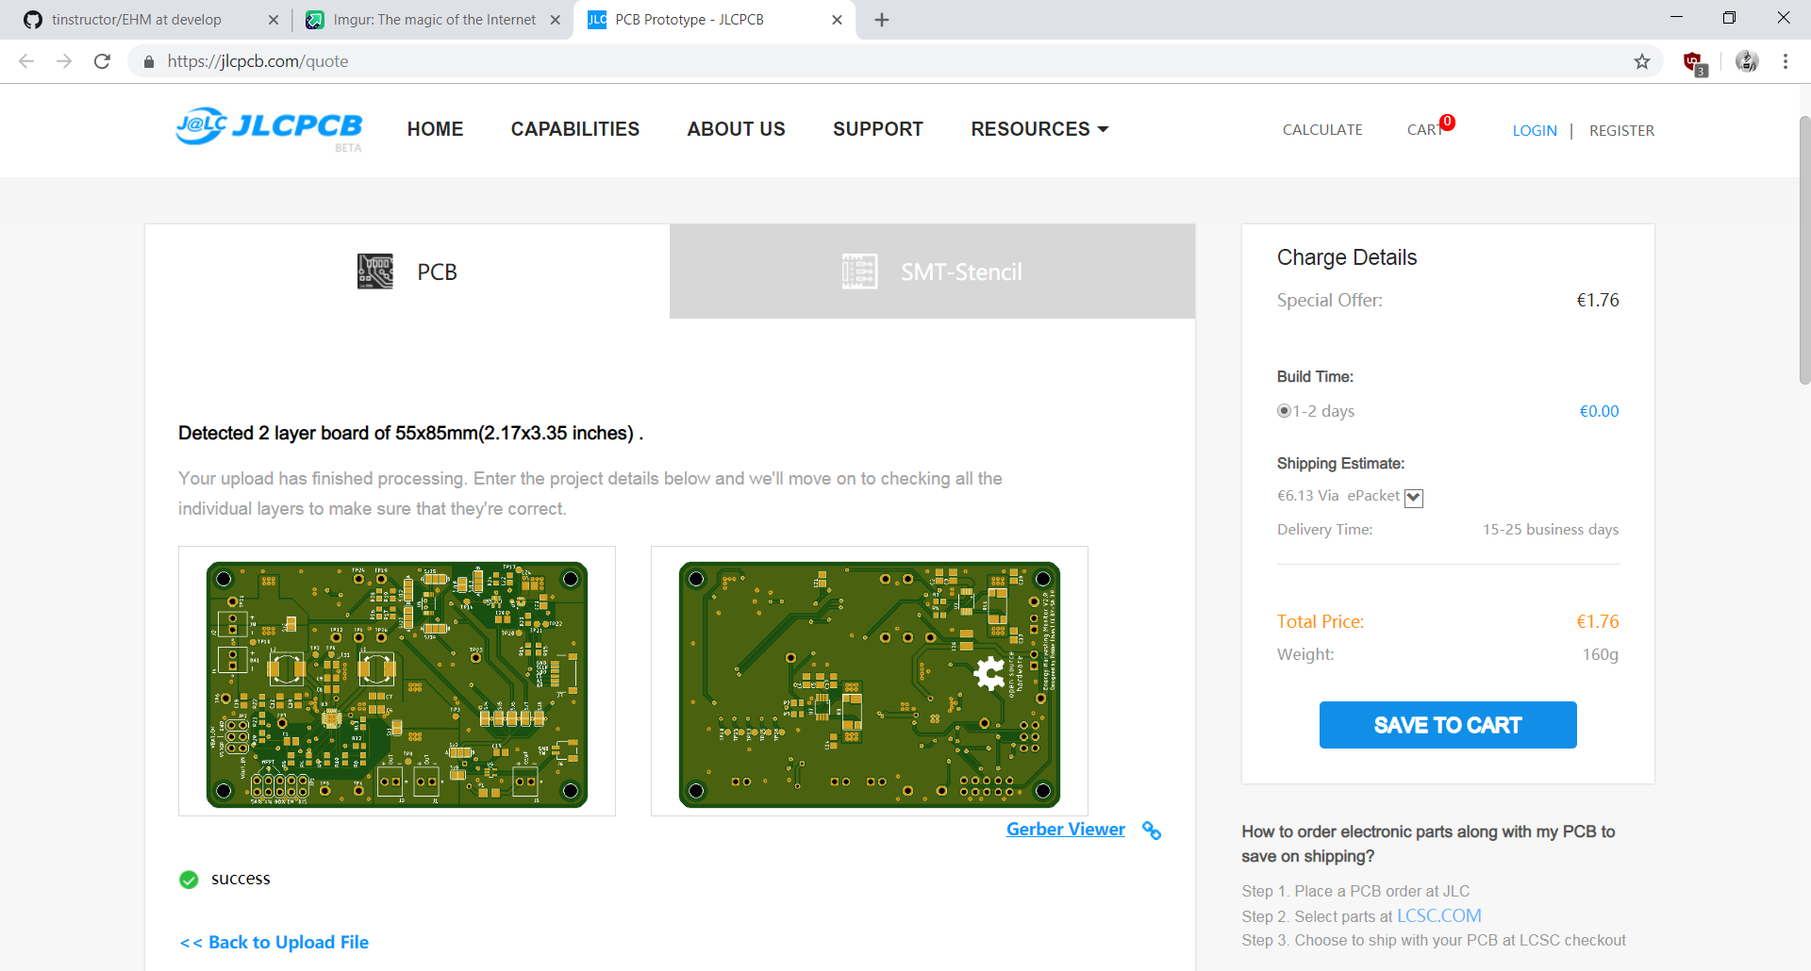Click the detected 55x85mm board text
This screenshot has width=1811, height=971.
click(x=411, y=434)
